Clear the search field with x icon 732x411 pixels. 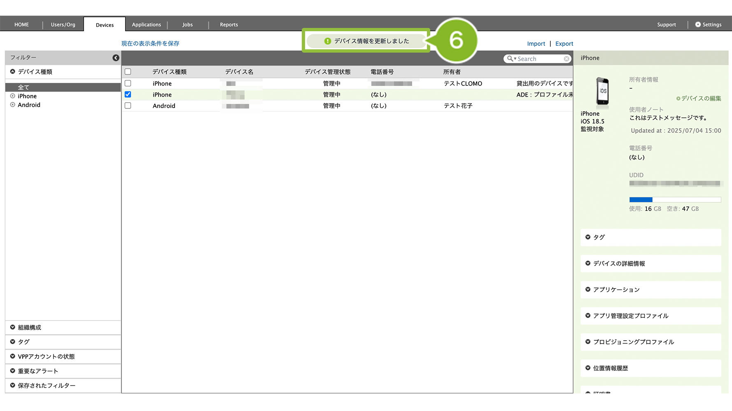(x=566, y=59)
